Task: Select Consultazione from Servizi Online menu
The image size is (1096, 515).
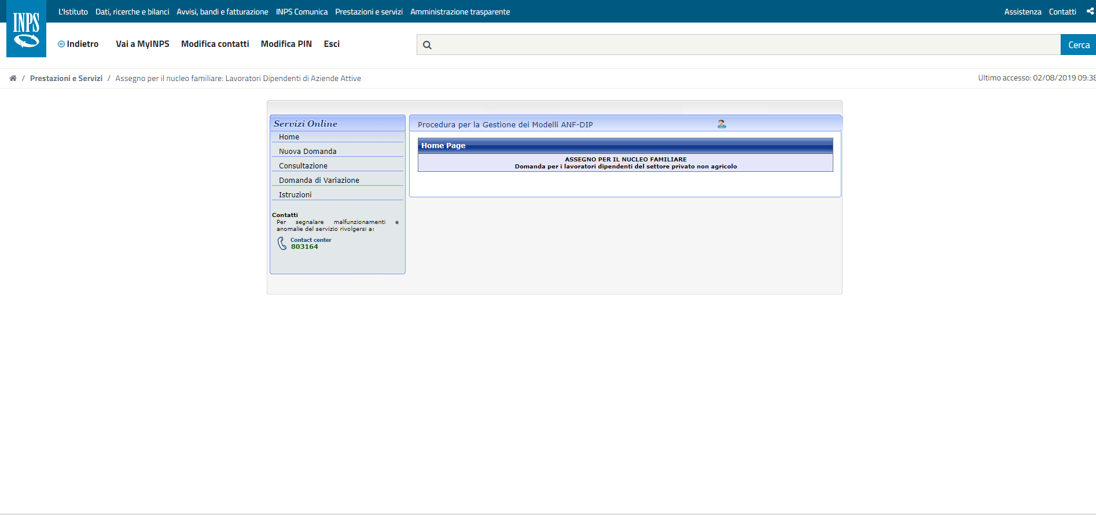Action: (x=303, y=166)
